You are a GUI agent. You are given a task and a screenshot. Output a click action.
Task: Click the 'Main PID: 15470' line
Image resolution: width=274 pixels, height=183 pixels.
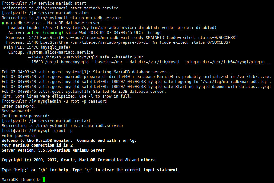coord(37,47)
